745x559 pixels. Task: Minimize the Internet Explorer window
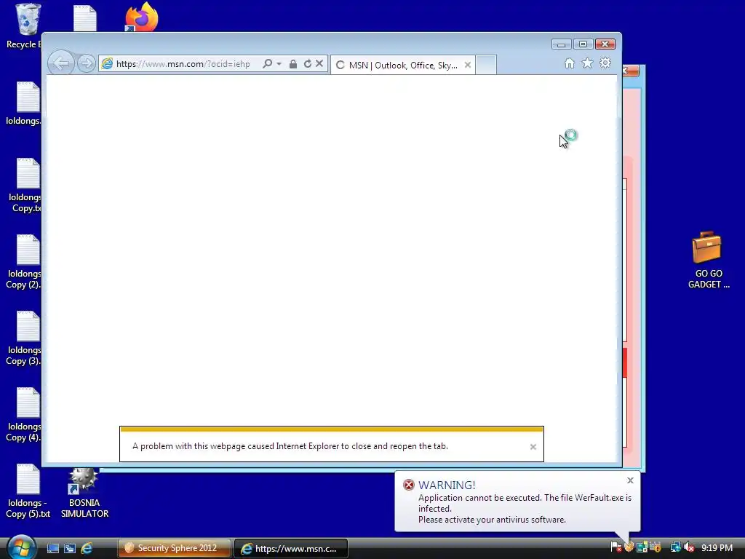click(x=561, y=44)
